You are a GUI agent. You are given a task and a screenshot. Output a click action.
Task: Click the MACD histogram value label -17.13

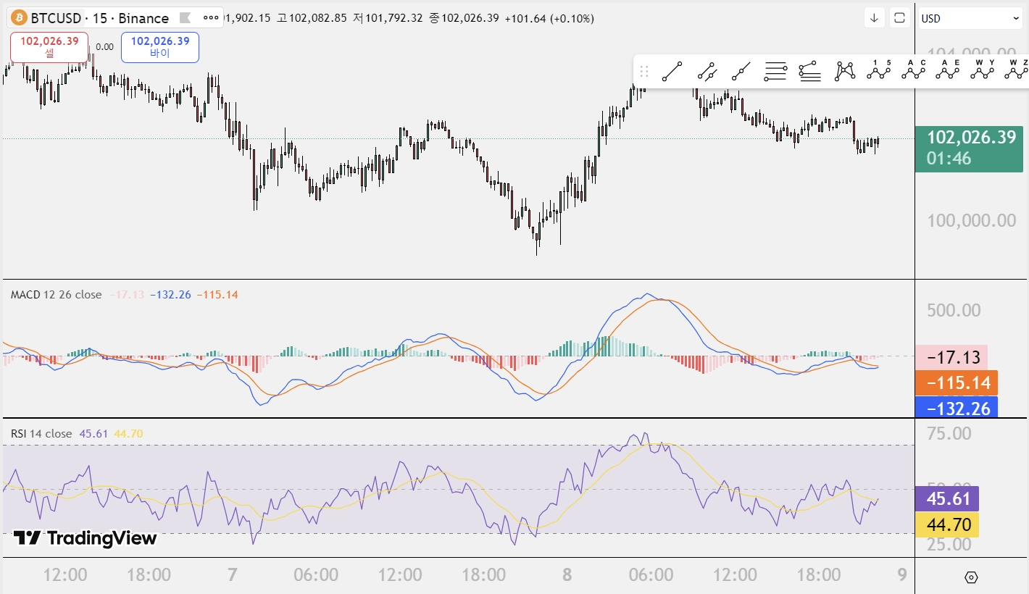coord(952,357)
